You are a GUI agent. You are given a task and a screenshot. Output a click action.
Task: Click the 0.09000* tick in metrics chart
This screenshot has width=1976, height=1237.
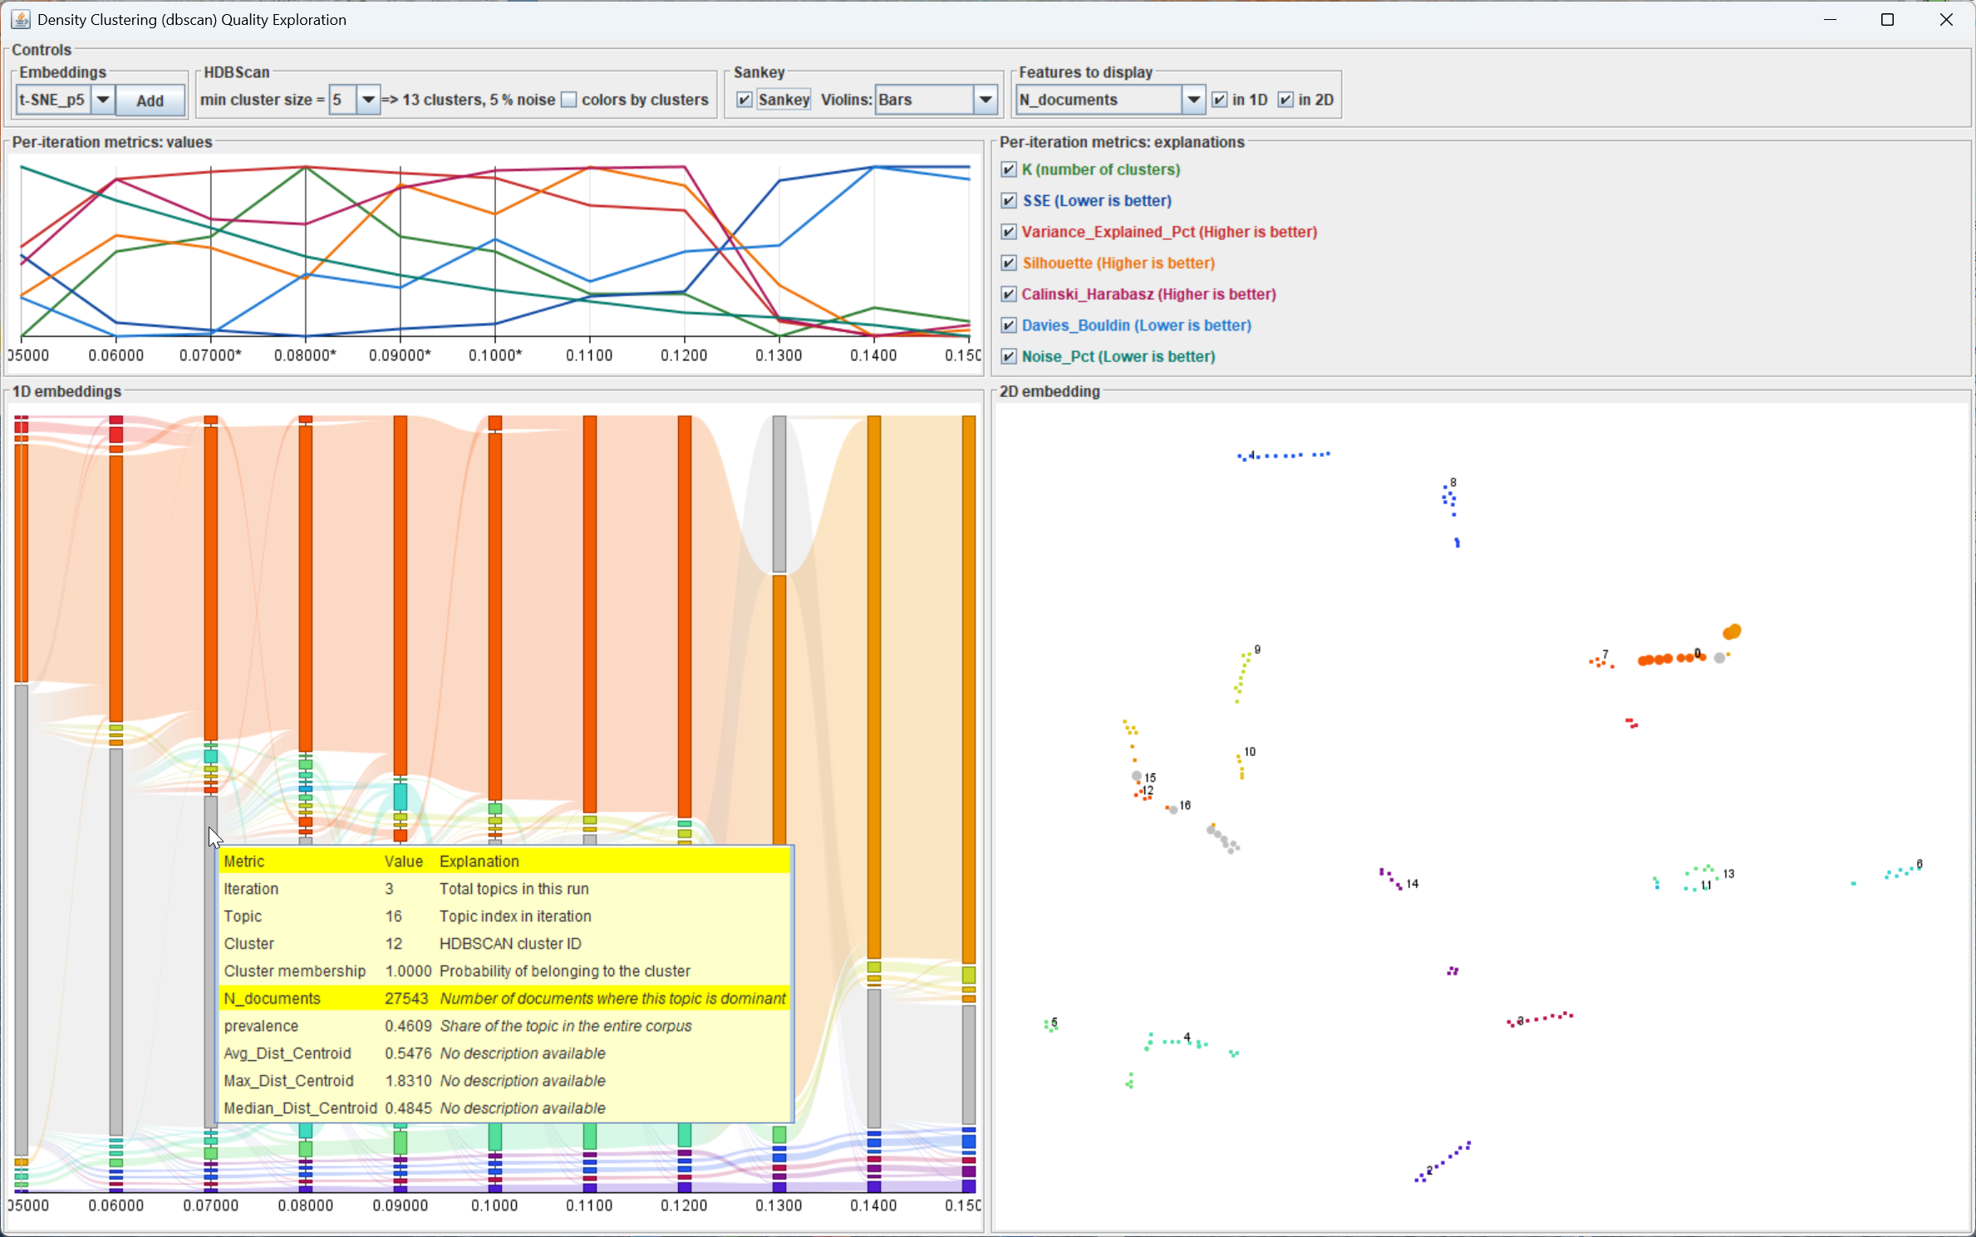(400, 356)
